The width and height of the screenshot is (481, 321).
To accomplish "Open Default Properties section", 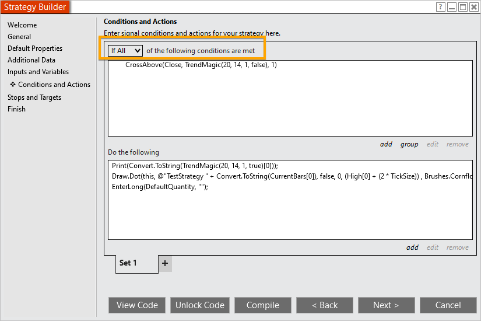I will 35,48.
